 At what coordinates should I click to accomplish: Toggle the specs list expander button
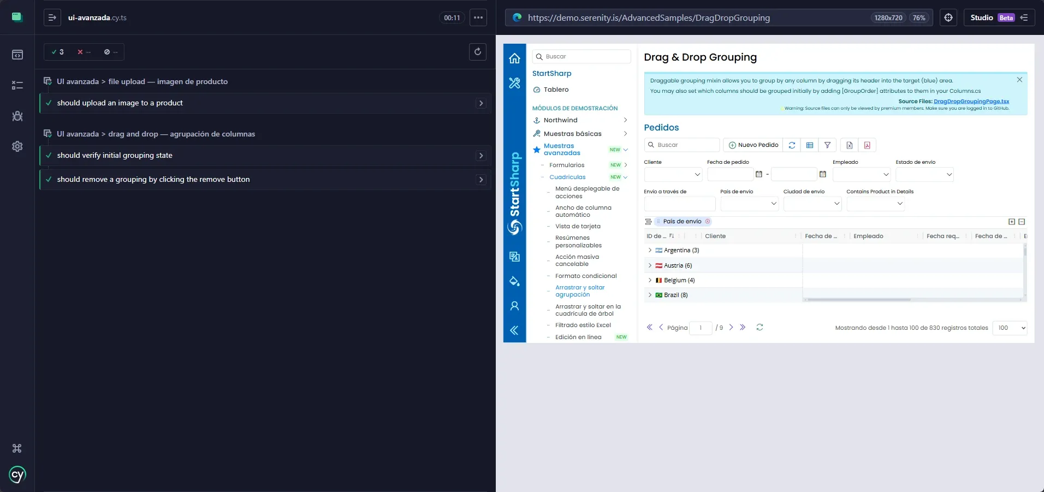pyautogui.click(x=52, y=17)
